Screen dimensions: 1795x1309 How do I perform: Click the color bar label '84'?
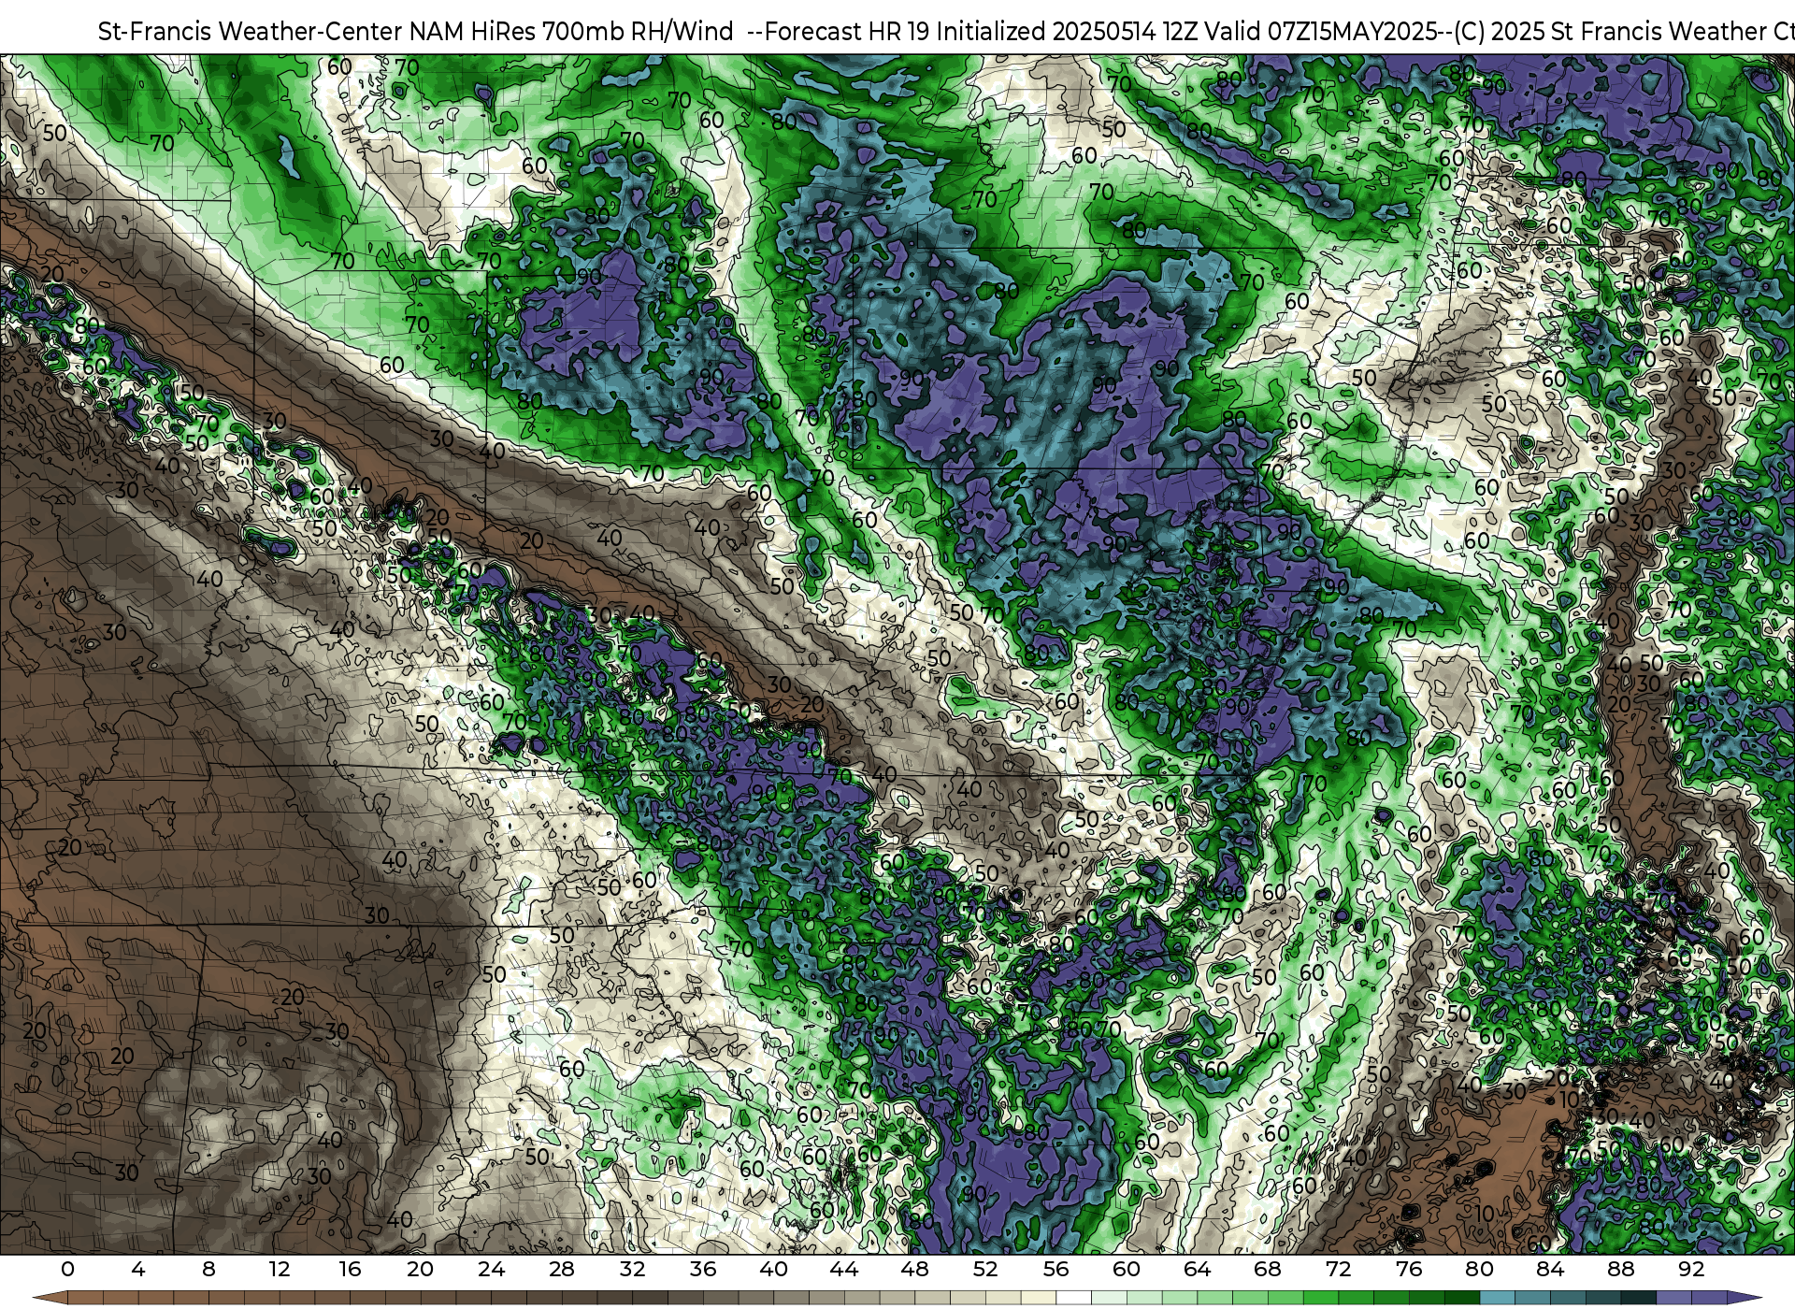[x=1550, y=1269]
